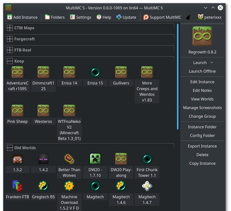Click the Erisia 14 name label
The height and width of the screenshot is (211, 231).
(69, 83)
